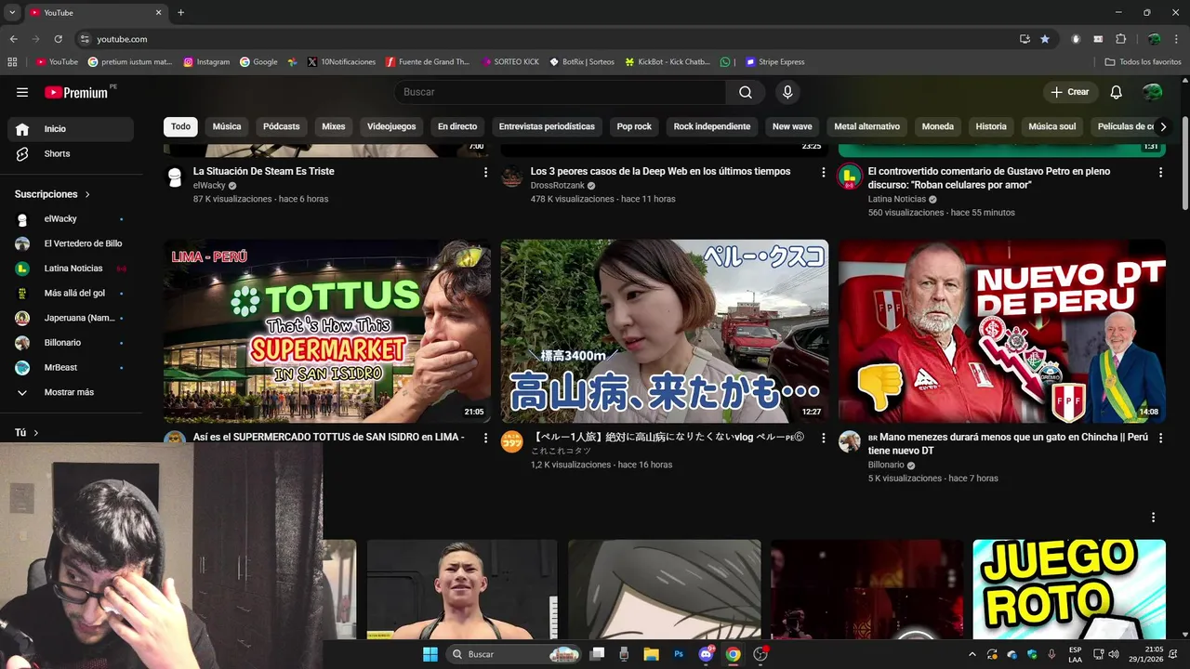
Task: Open Más allá del gol subscription
Action: (x=71, y=294)
